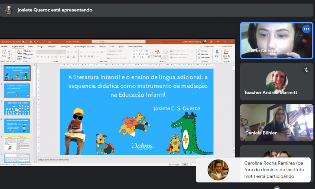Open the Layout dropdown in Slides group
Screen dimensions: 315x189
[28, 51]
